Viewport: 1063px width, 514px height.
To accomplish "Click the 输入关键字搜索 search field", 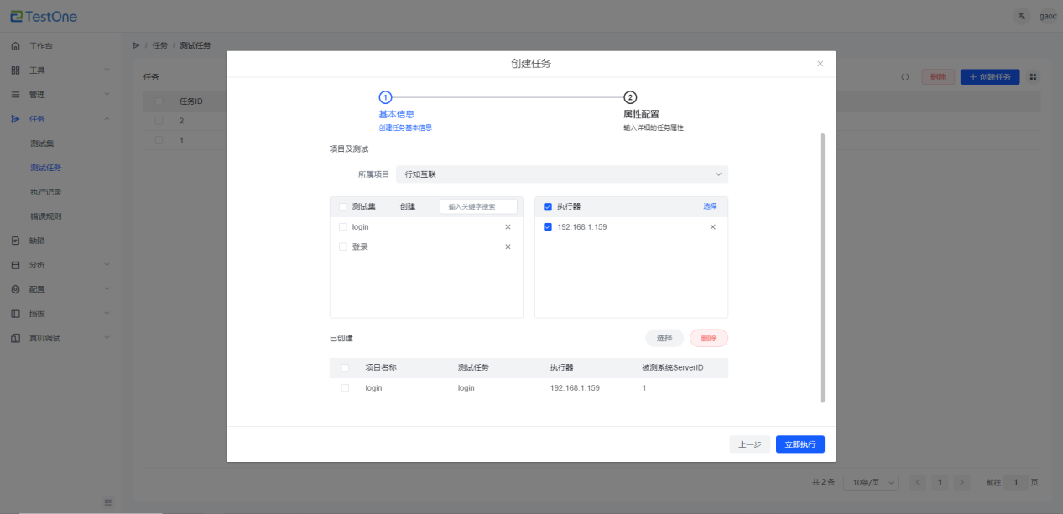I will pos(479,206).
